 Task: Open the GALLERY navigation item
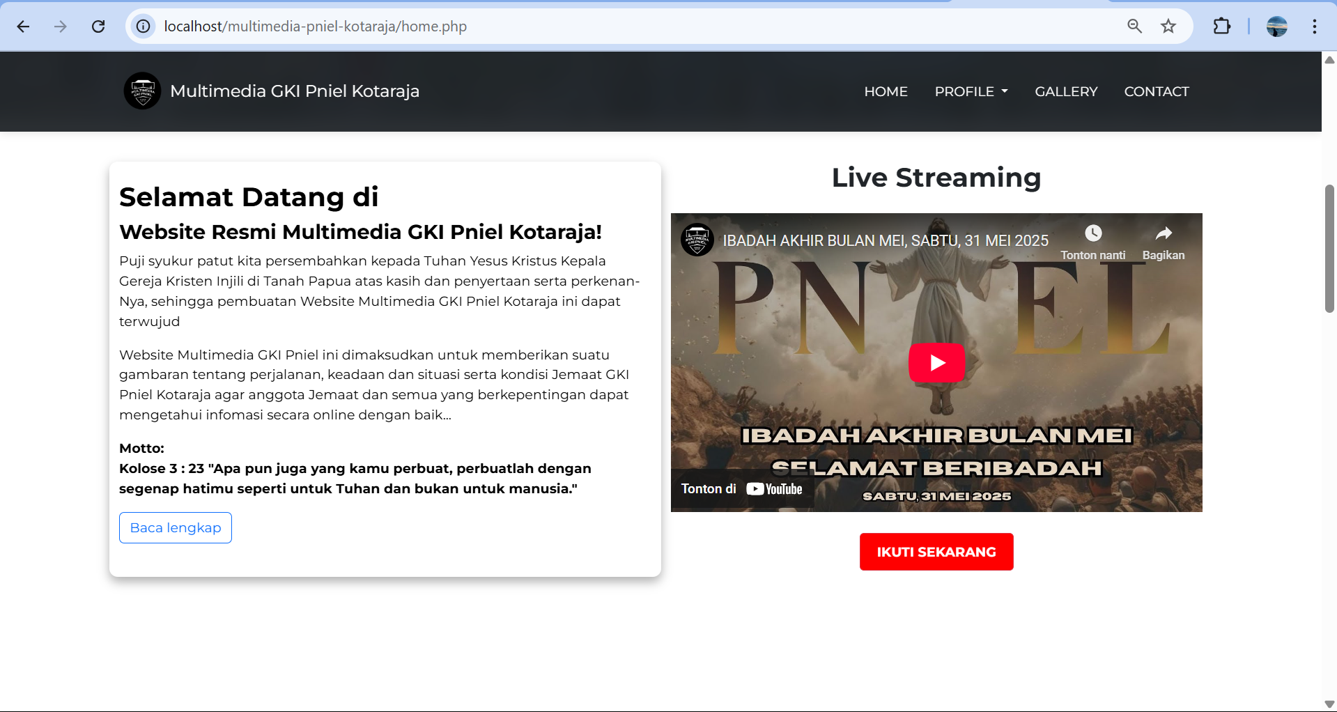[x=1066, y=91]
